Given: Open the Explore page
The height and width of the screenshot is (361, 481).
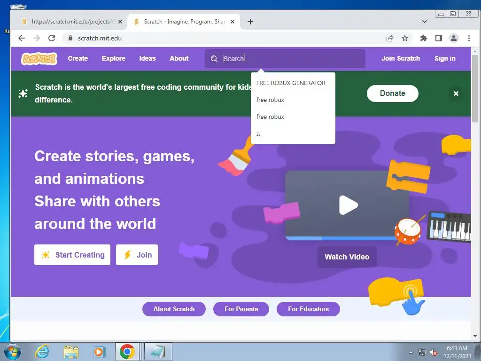Looking at the screenshot, I should pos(114,58).
